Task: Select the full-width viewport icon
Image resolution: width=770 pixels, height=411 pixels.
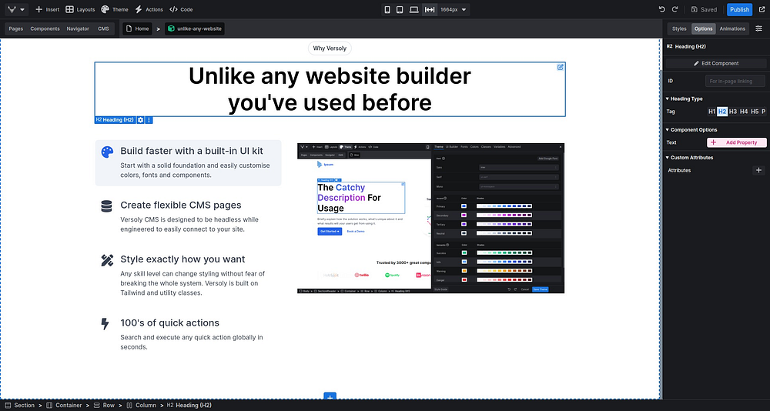Action: tap(429, 9)
